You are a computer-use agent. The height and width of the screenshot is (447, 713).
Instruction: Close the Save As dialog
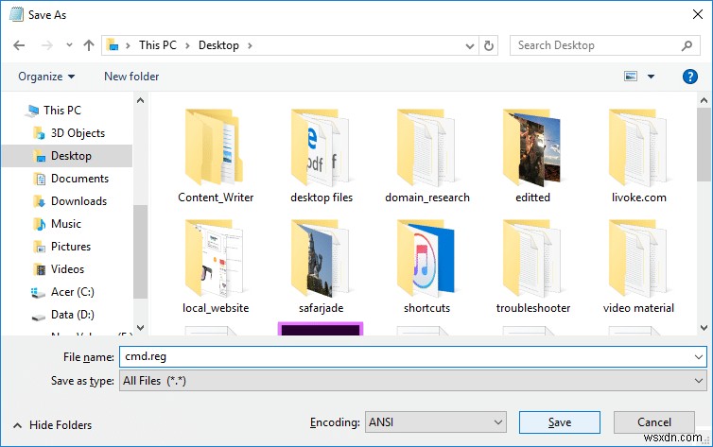698,14
